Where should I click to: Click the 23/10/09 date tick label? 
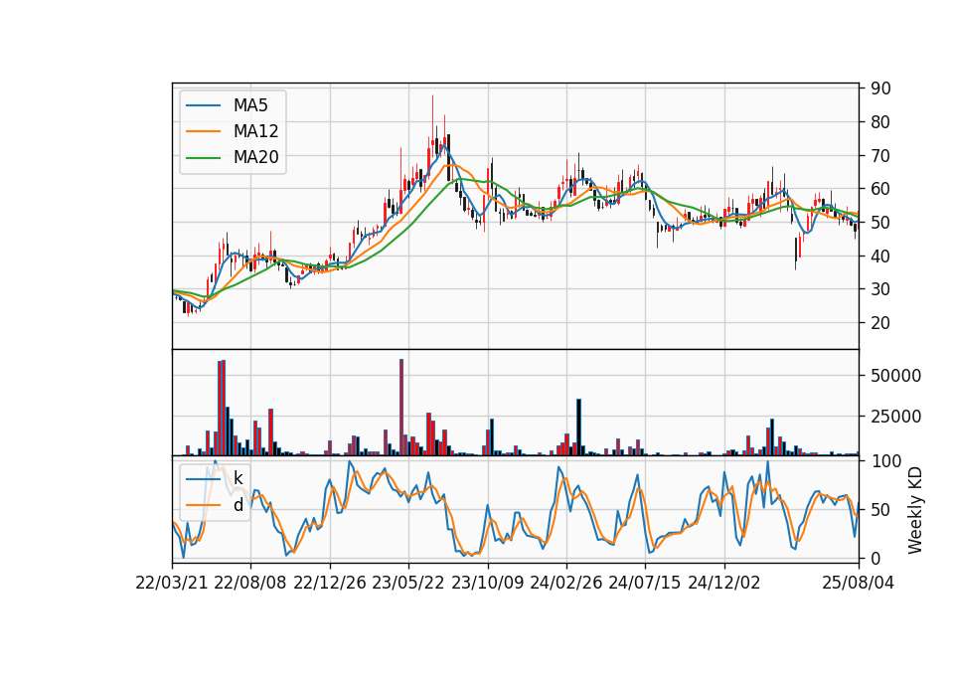(x=487, y=583)
